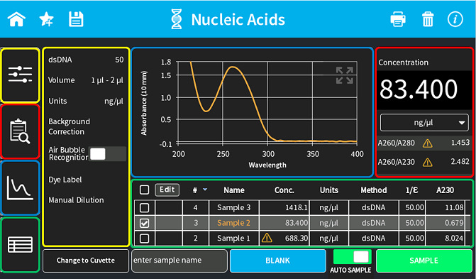The image size is (476, 279).
Task: Open the parameter sliders settings panel
Action: pos(20,75)
